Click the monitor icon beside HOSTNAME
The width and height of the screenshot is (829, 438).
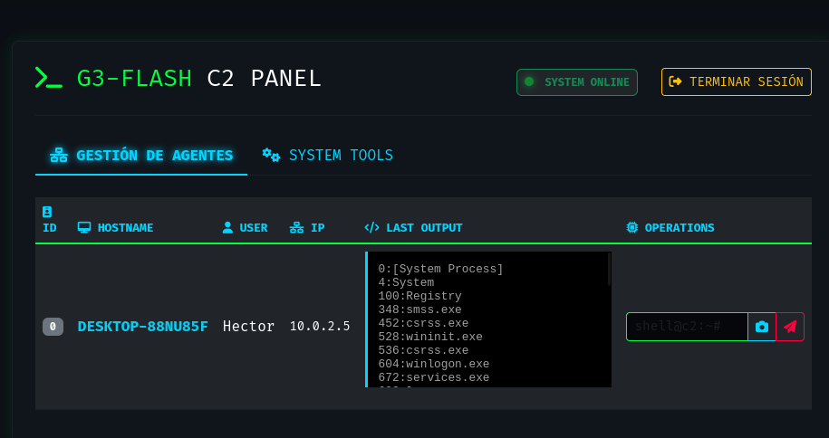pos(84,228)
